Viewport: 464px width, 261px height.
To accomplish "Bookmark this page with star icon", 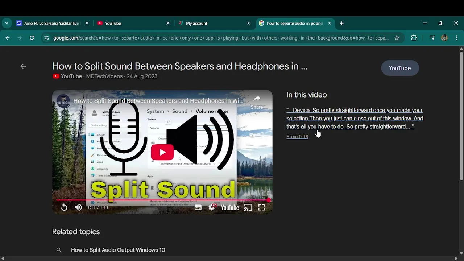I will click(397, 38).
